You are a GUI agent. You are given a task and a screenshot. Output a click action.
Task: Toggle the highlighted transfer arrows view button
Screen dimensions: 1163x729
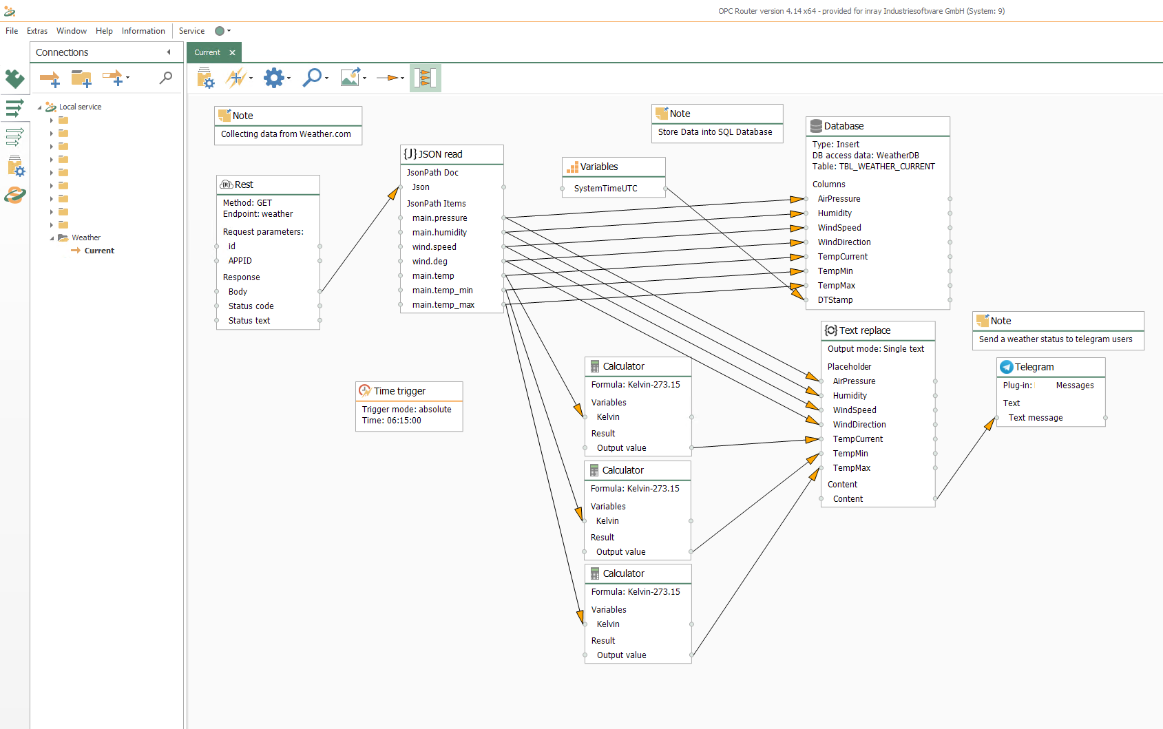coord(425,78)
